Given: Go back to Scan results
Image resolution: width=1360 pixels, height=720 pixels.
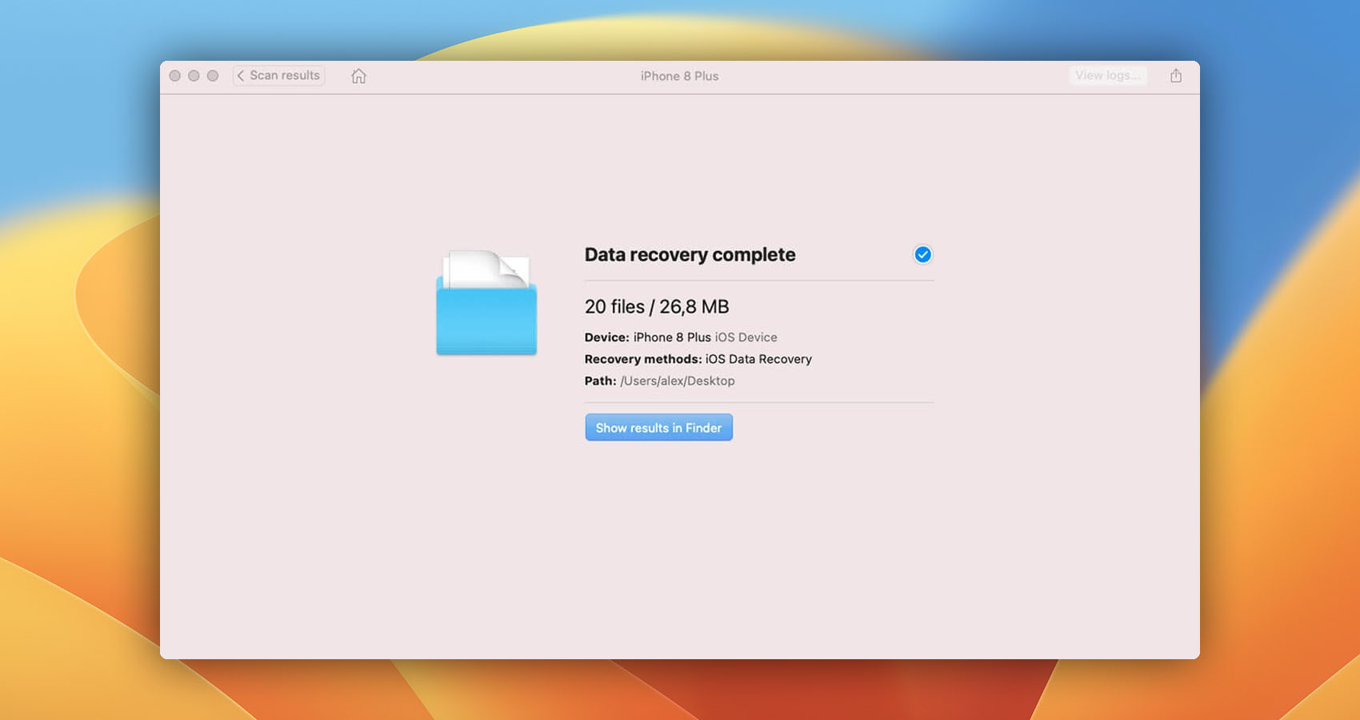Looking at the screenshot, I should click(x=278, y=75).
